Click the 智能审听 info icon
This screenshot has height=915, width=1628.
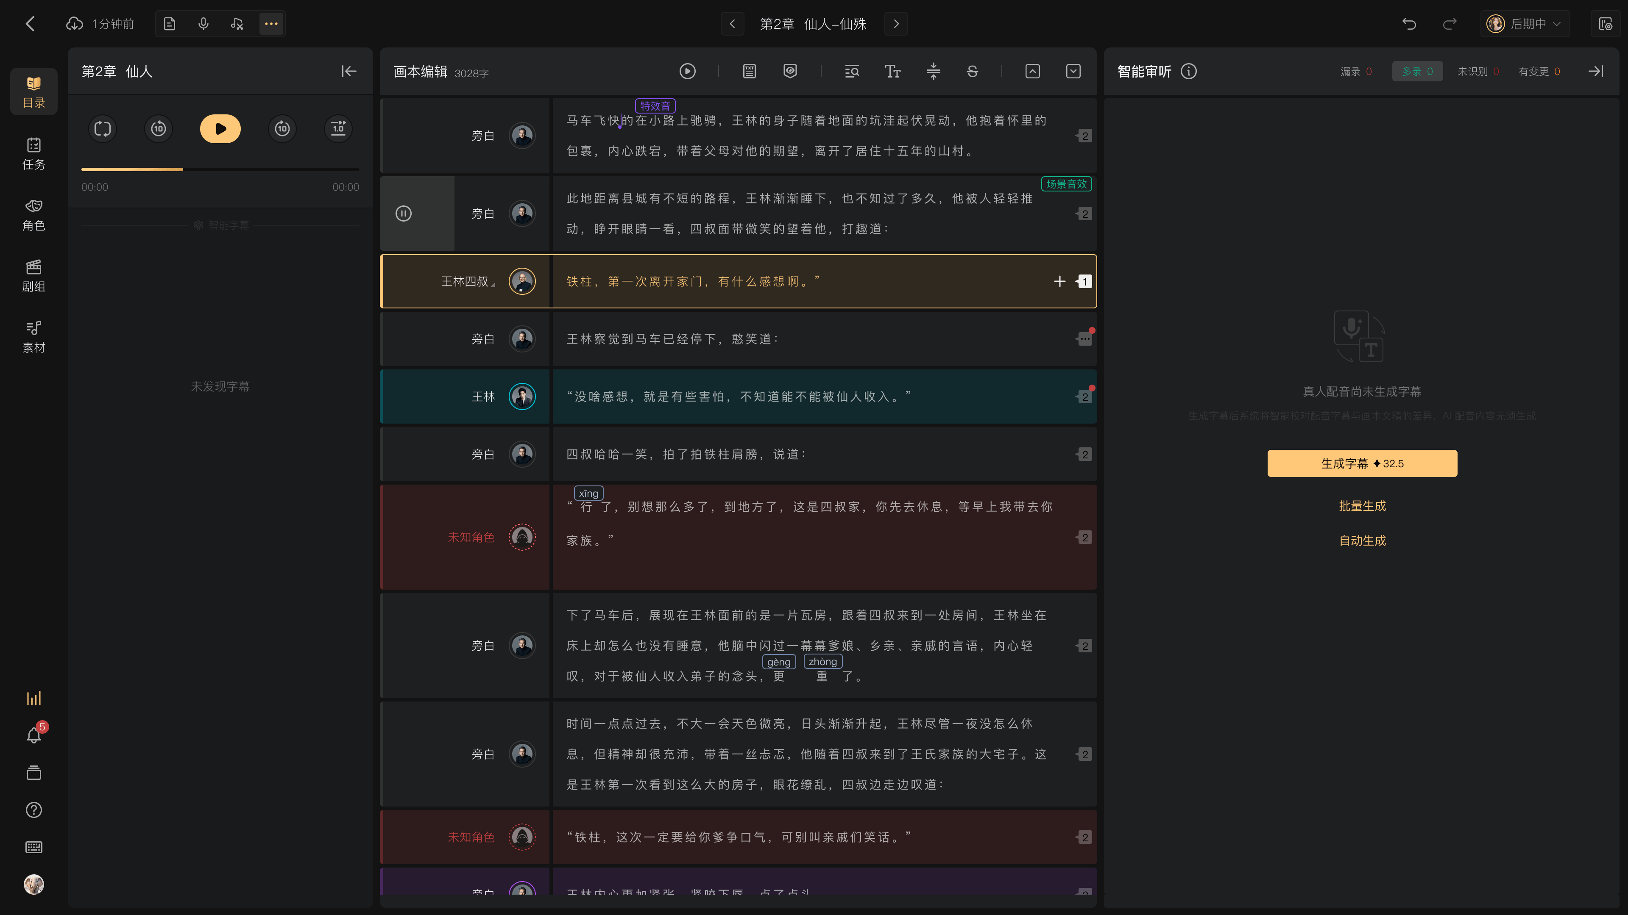click(1189, 71)
